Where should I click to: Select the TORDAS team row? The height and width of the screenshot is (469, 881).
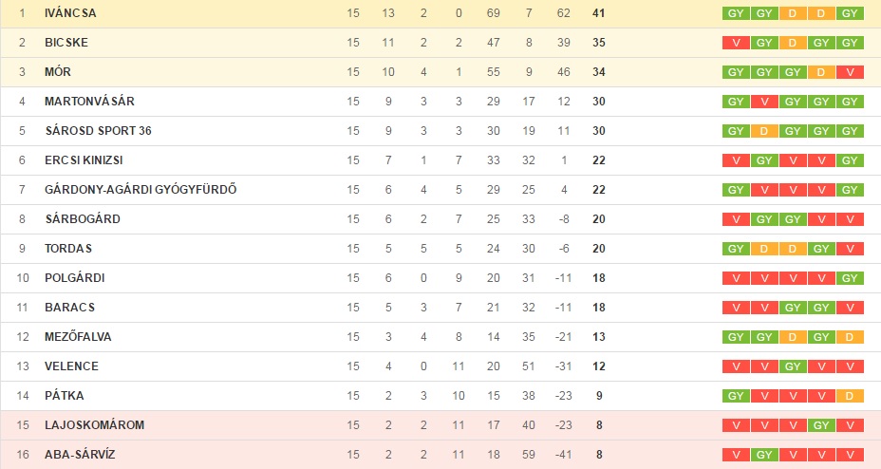click(x=440, y=248)
